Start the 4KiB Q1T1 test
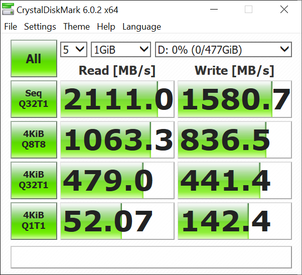This screenshot has height=275, width=302. 34,221
